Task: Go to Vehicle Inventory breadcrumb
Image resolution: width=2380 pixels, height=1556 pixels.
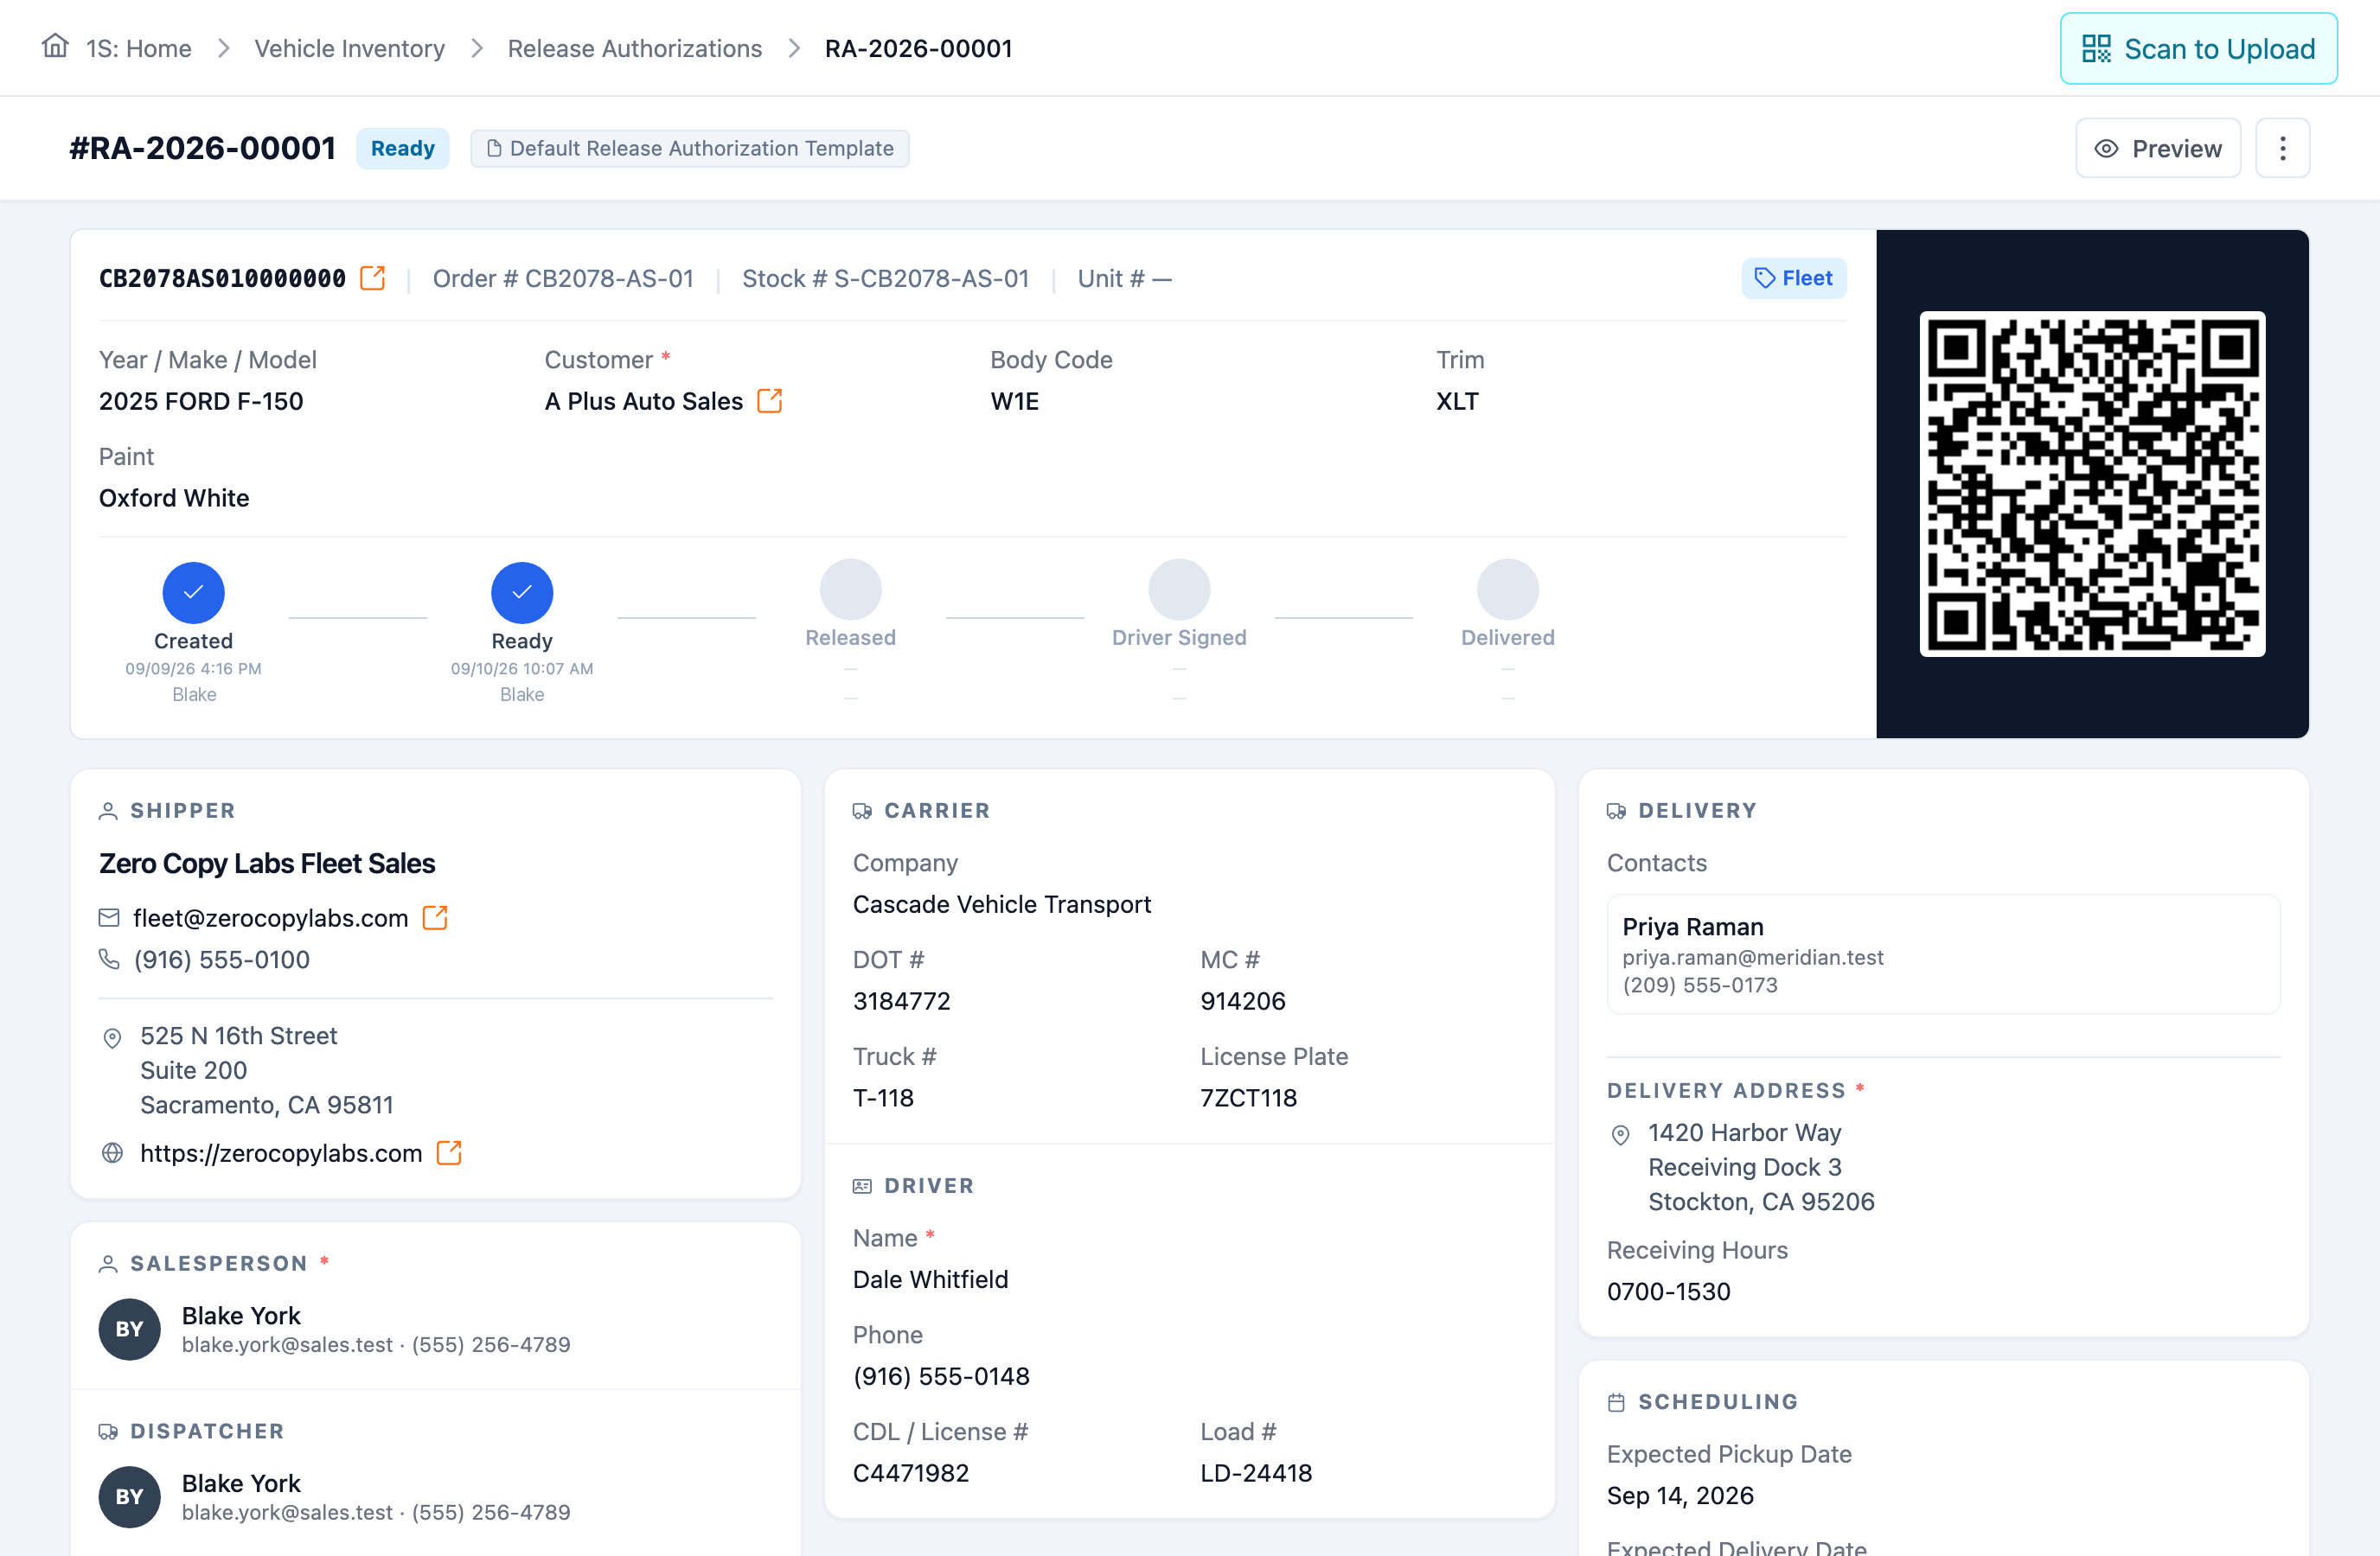Action: [x=349, y=48]
